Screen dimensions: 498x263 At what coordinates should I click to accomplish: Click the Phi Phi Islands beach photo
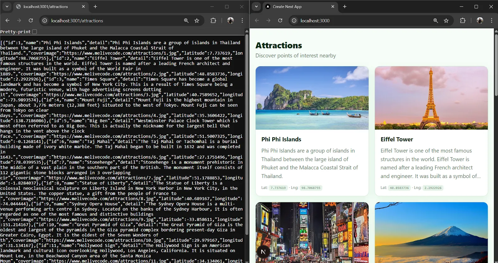pyautogui.click(x=312, y=98)
